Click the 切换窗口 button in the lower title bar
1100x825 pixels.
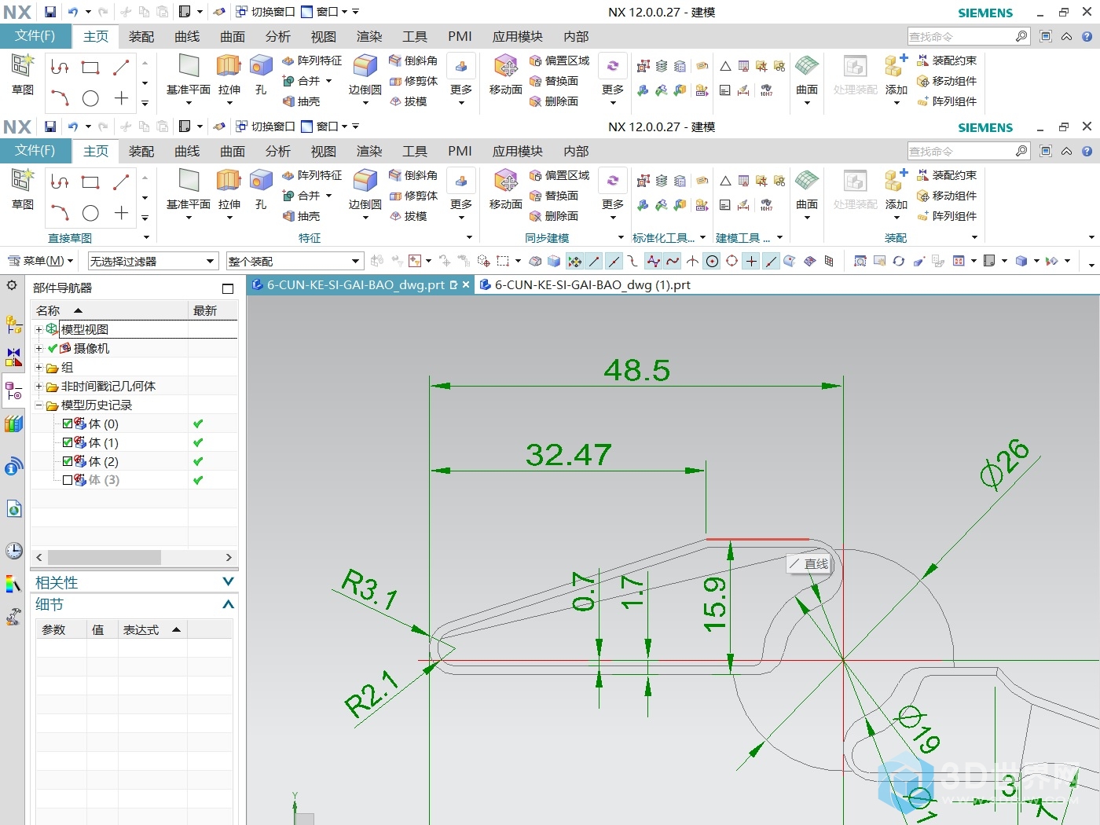pyautogui.click(x=266, y=126)
